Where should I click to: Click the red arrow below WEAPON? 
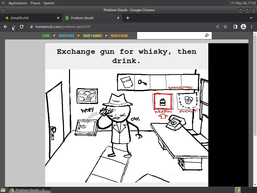click(163, 116)
